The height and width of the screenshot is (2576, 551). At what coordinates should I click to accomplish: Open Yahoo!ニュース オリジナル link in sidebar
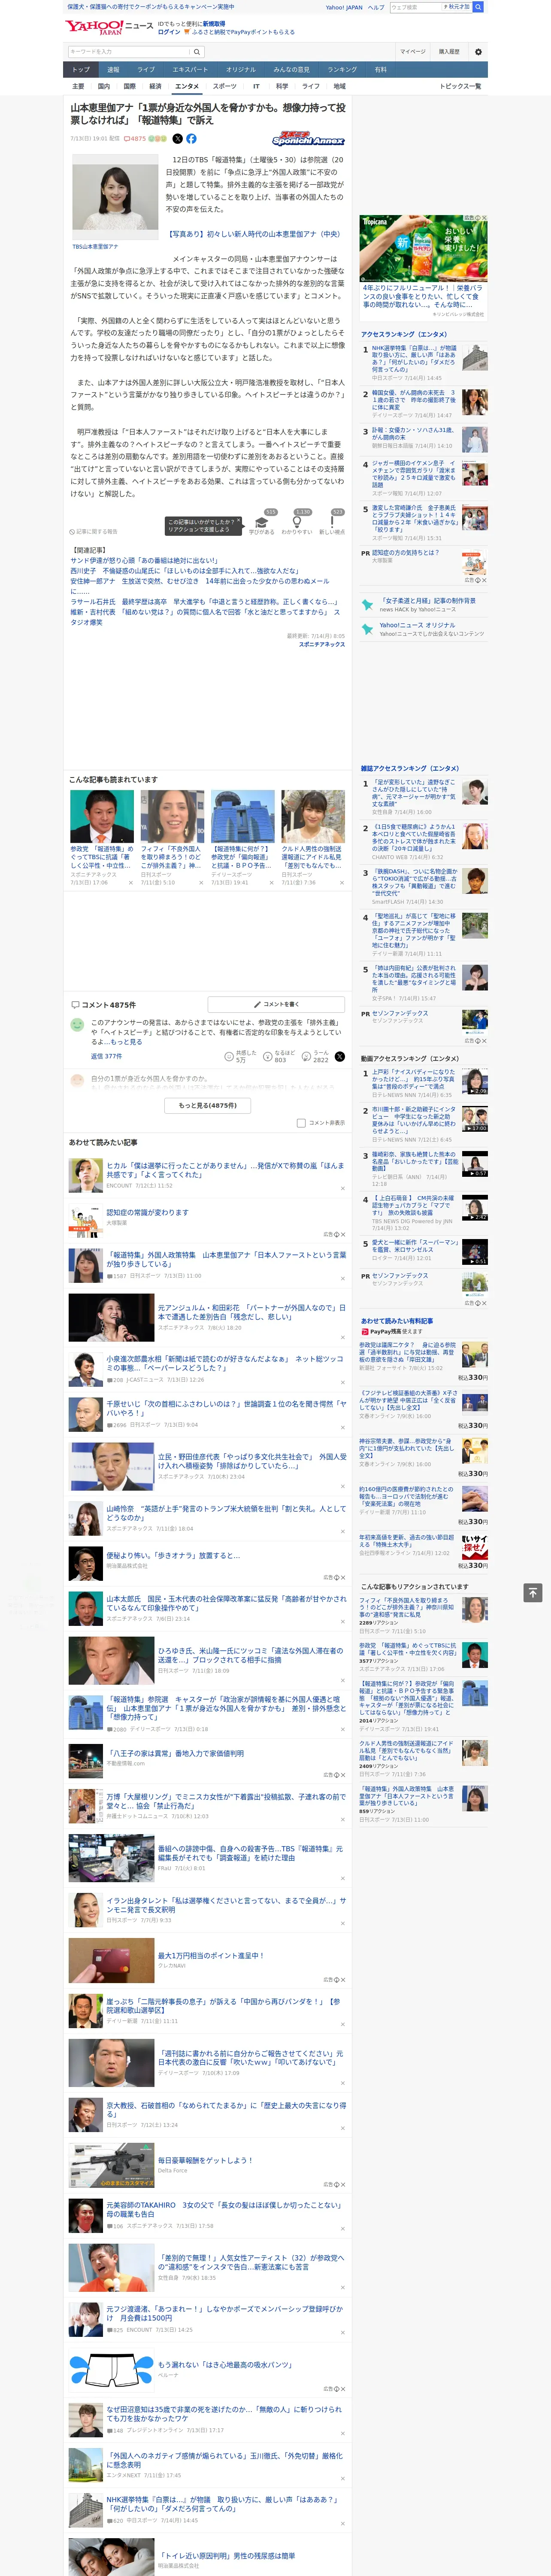point(417,625)
